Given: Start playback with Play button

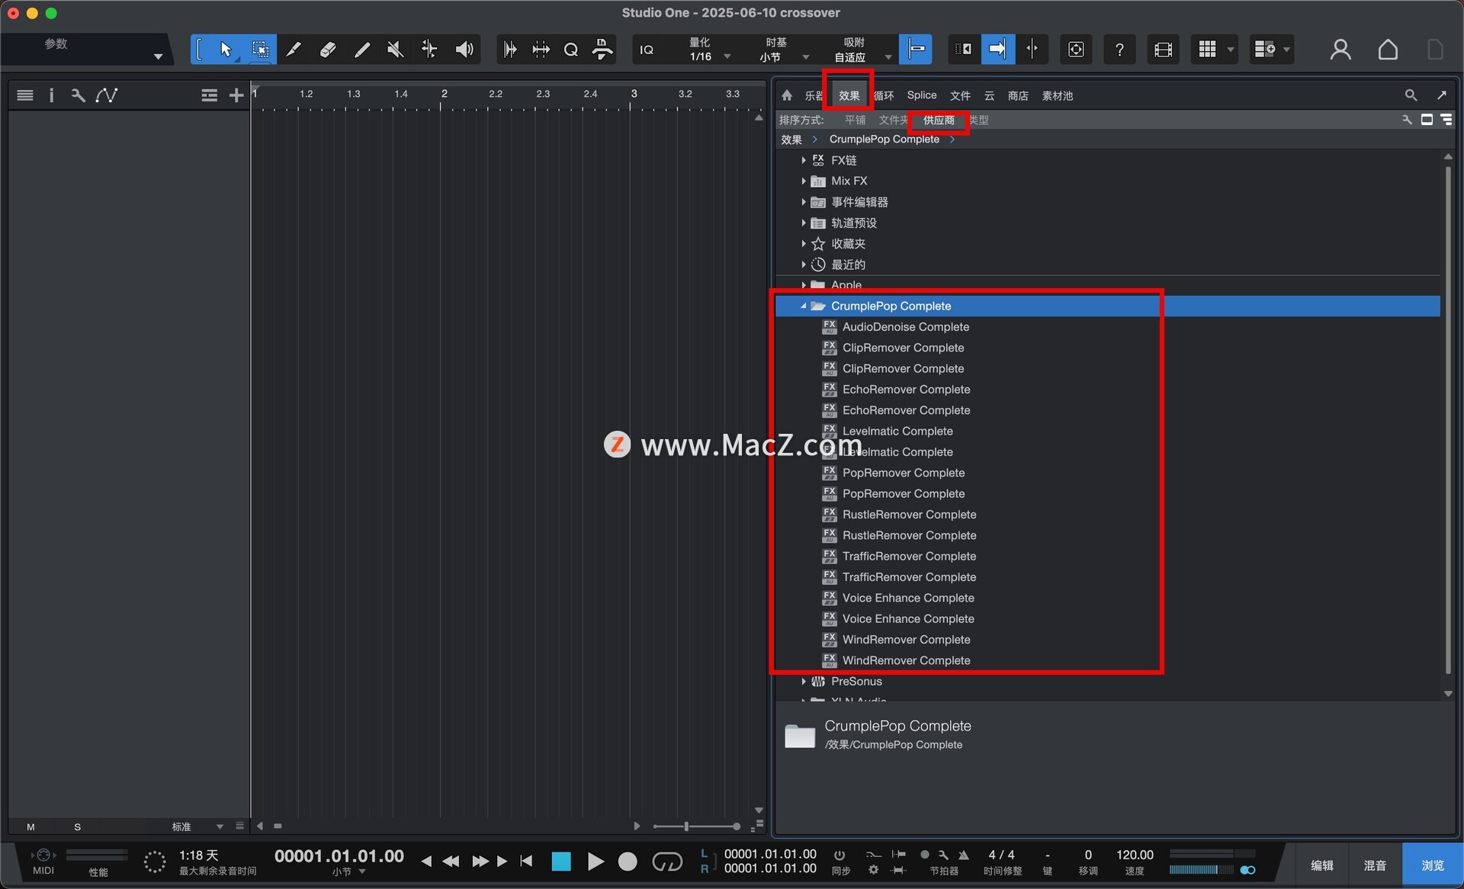Looking at the screenshot, I should (595, 862).
